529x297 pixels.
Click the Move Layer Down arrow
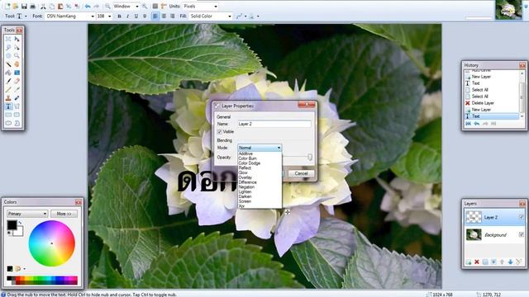pyautogui.click(x=510, y=262)
